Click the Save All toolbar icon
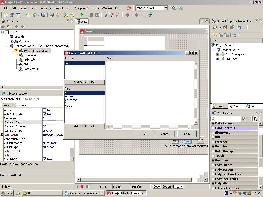Image resolution: width=263 pixels, height=197 pixels. (x=51, y=15)
